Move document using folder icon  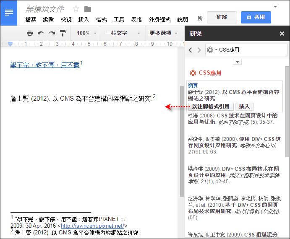point(88,9)
